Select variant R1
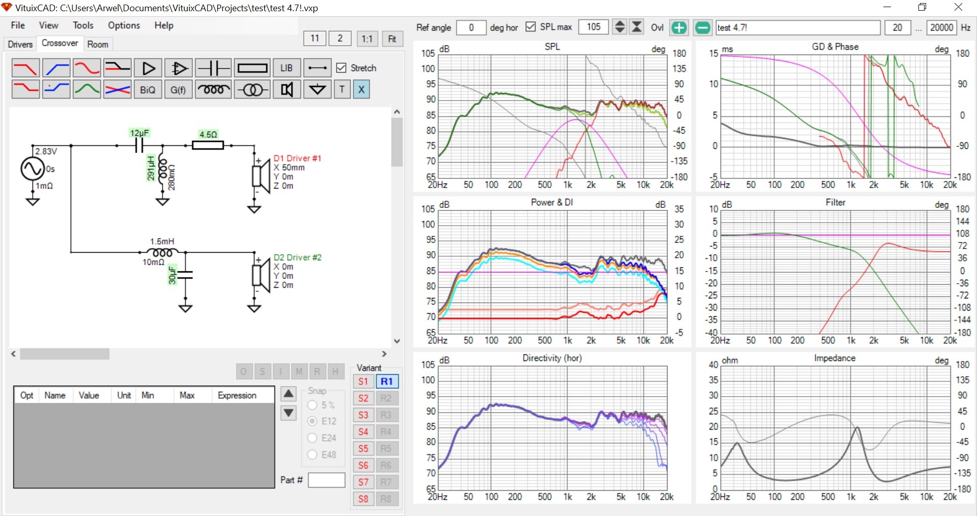Viewport: 977px width, 516px height. (387, 381)
